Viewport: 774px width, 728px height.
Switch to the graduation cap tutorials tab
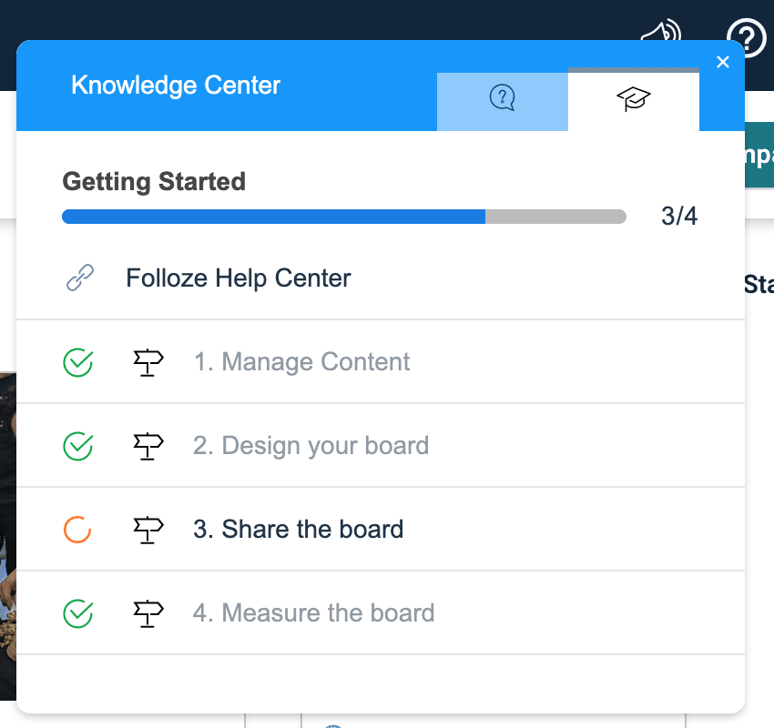pos(633,98)
